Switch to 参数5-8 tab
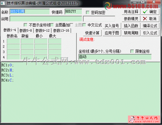This screenshot has width=162, height=125. (x=26, y=31)
